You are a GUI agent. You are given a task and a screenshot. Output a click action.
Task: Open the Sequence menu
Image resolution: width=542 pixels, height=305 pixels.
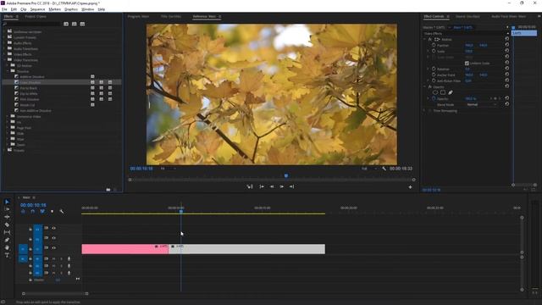pyautogui.click(x=37, y=9)
